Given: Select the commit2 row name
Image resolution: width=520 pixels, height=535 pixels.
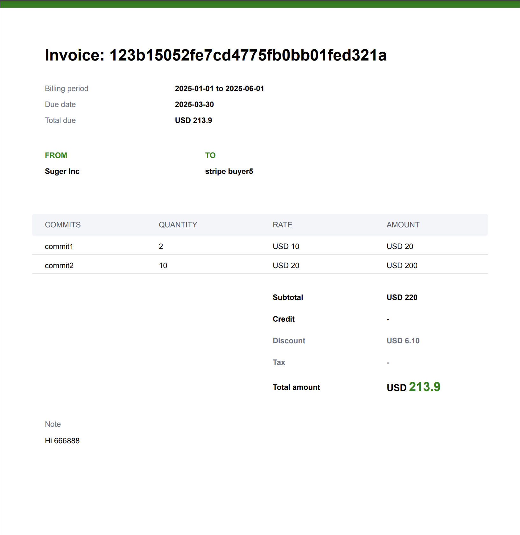Looking at the screenshot, I should pos(59,266).
